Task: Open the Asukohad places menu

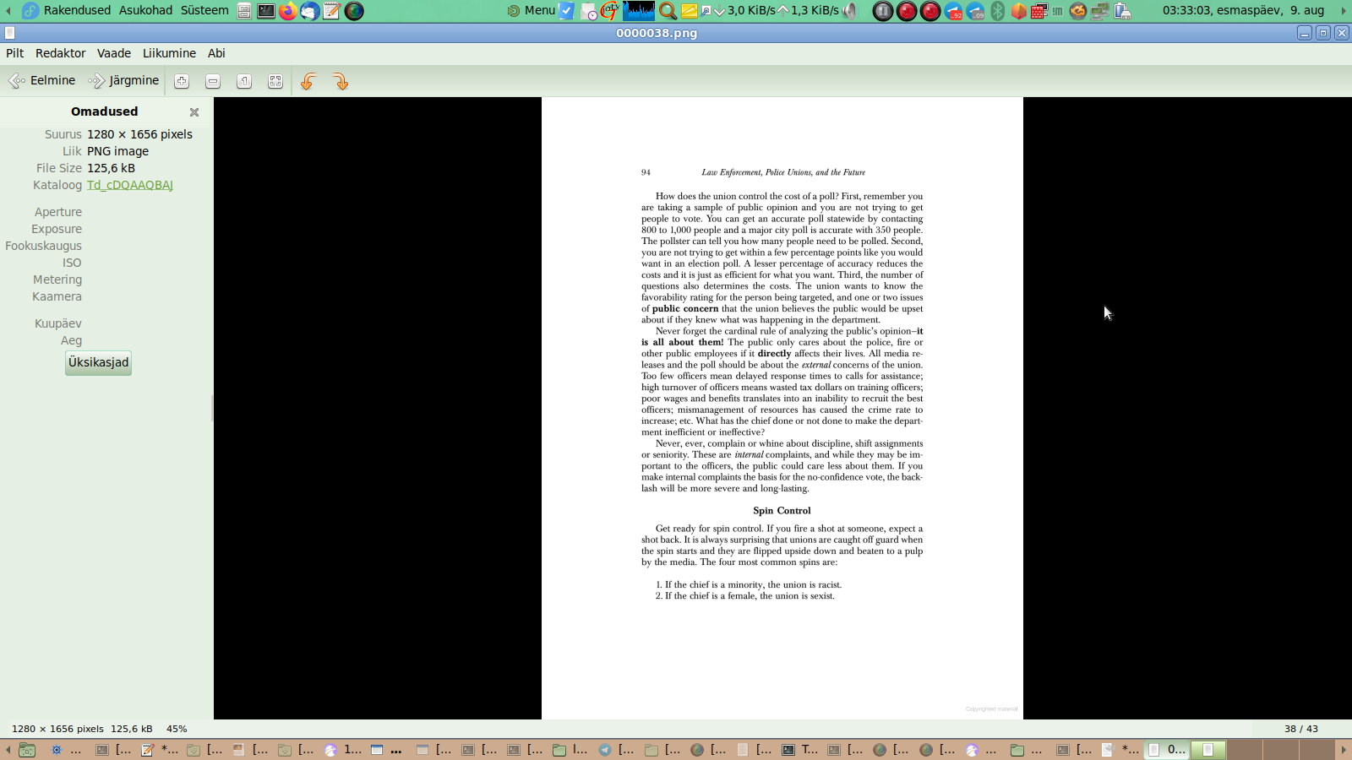Action: [x=145, y=10]
